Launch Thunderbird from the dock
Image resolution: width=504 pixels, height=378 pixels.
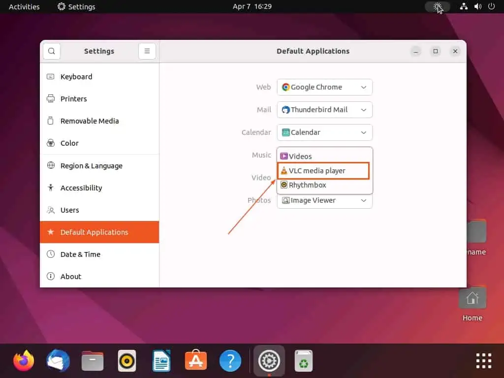[58, 361]
